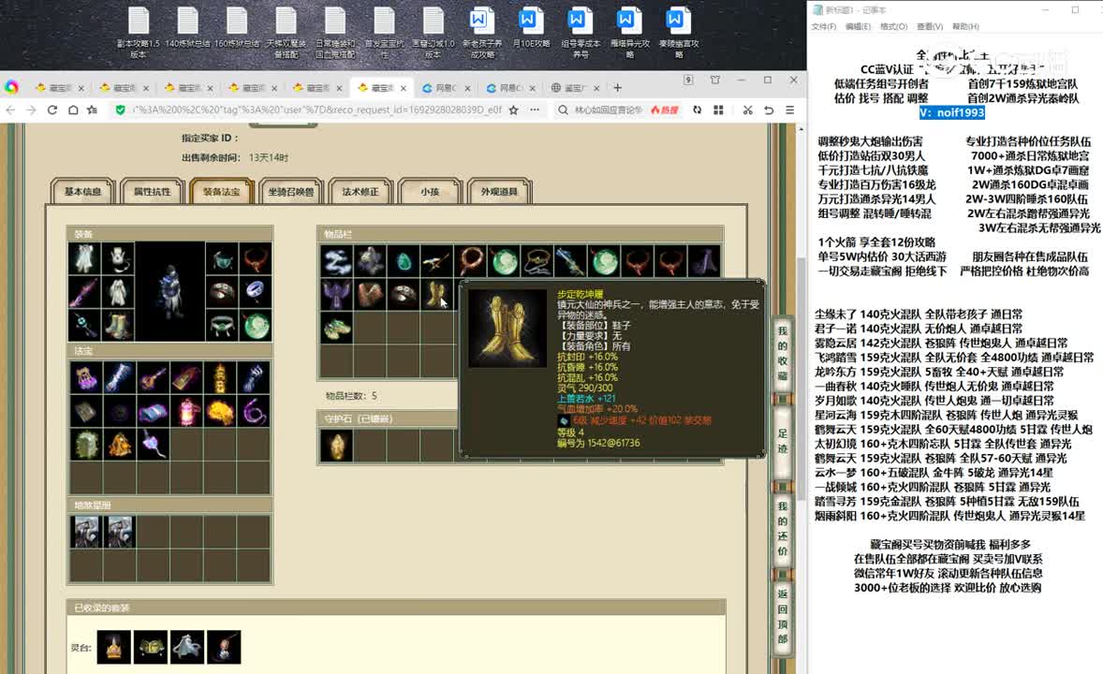Select green gem item in 物品栏
Viewport: 1103px width, 674px height.
coord(403,261)
